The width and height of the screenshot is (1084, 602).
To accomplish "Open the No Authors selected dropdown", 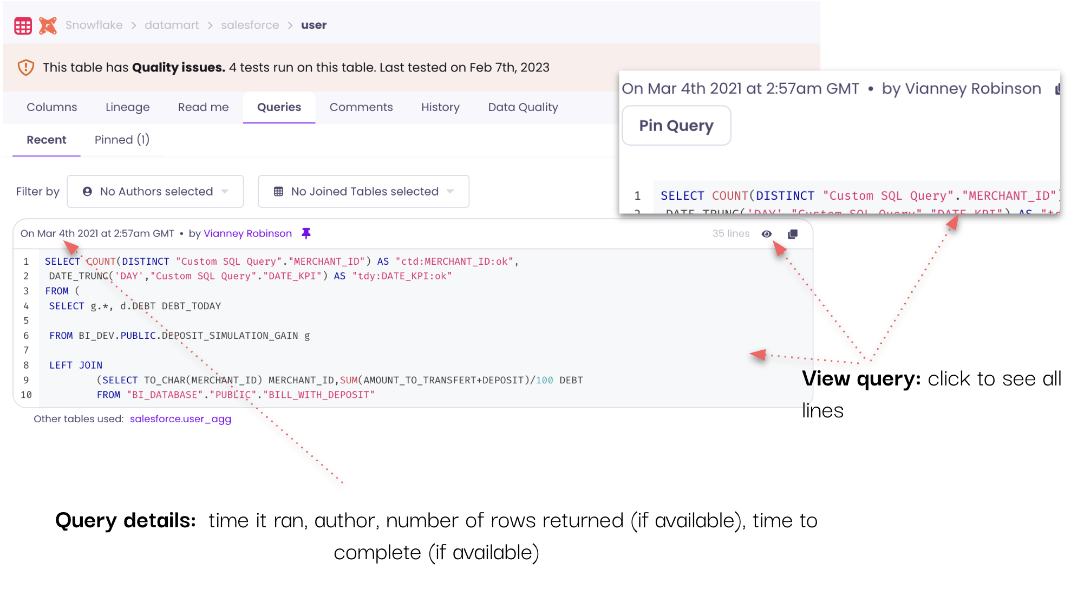I will click(155, 192).
